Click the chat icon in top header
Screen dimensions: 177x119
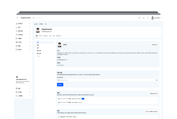tap(140, 18)
